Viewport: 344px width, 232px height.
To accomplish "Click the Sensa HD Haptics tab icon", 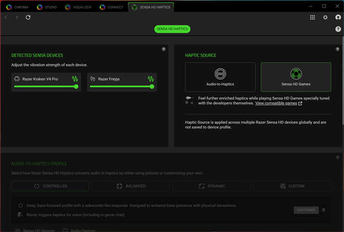I will 134,7.
